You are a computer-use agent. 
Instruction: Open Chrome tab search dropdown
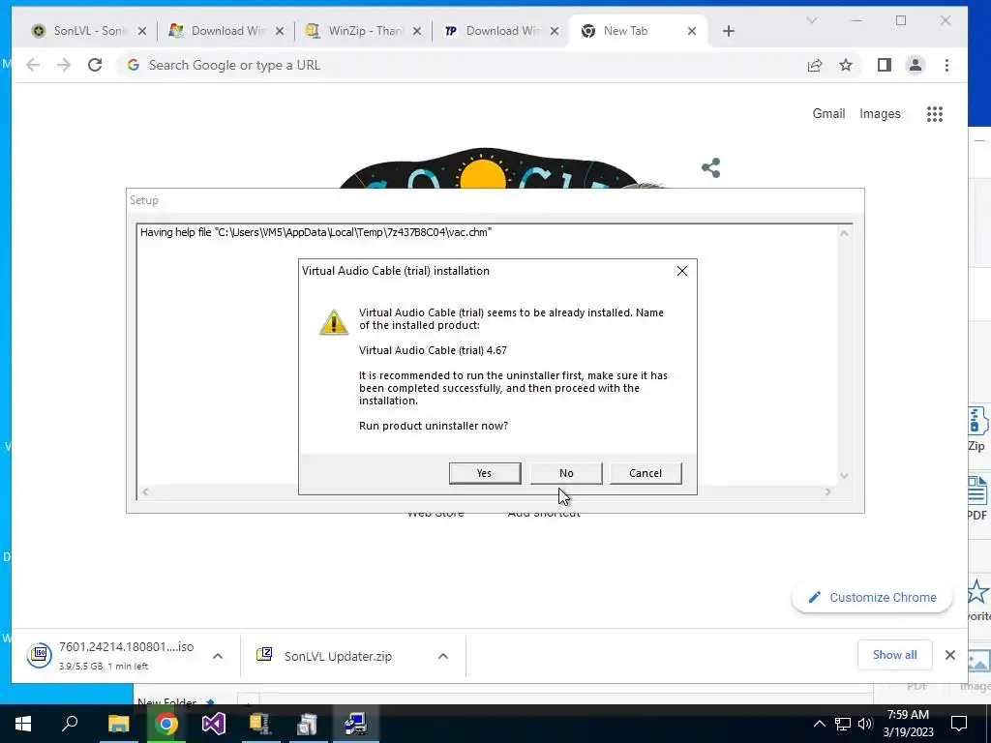(x=812, y=21)
